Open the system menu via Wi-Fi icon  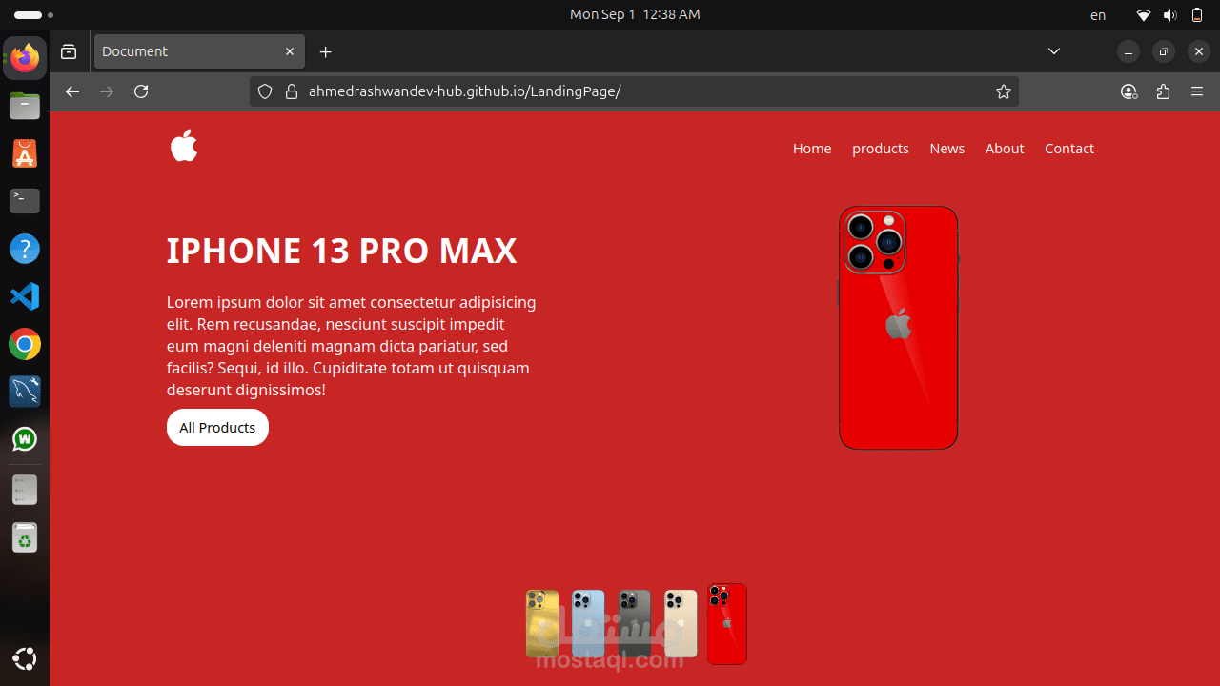pyautogui.click(x=1144, y=15)
